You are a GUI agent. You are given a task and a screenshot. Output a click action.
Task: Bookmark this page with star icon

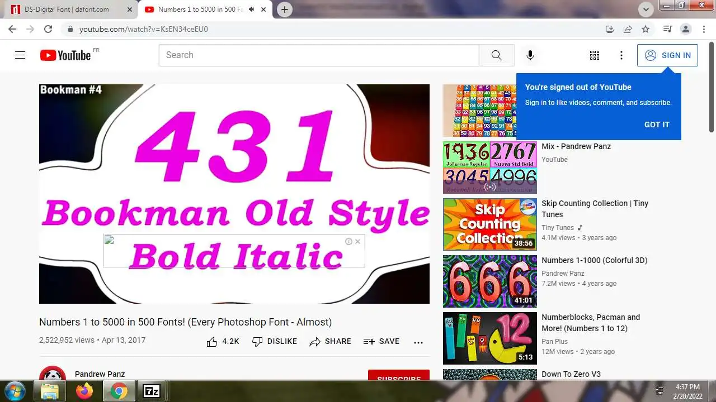click(646, 29)
